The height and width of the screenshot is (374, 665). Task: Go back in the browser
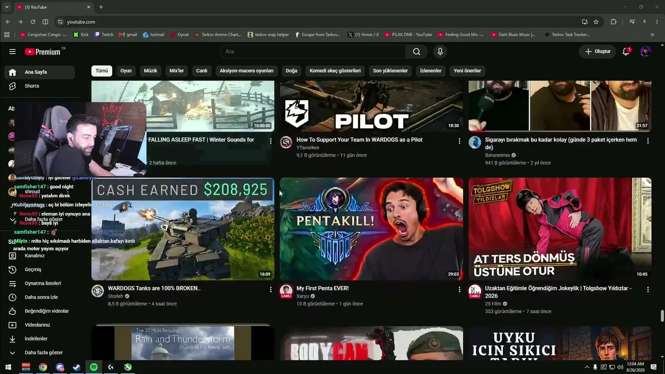click(x=8, y=22)
